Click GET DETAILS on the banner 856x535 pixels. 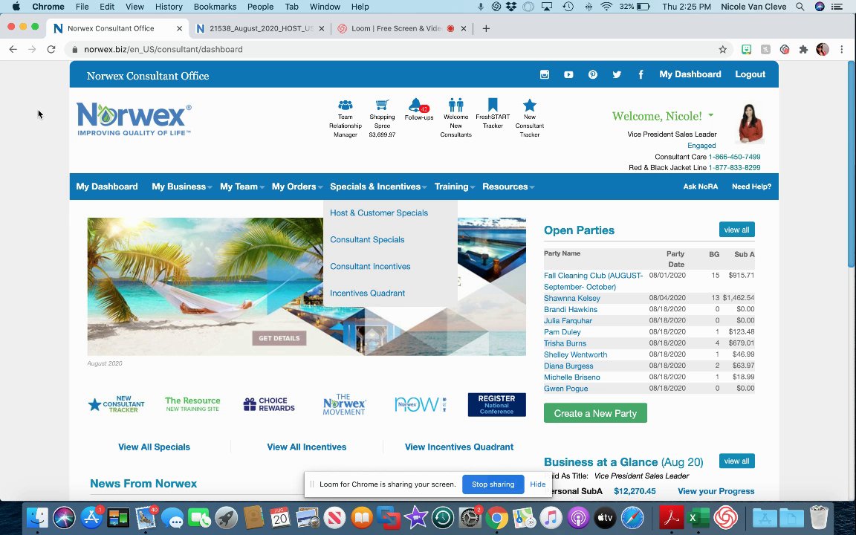pos(279,339)
